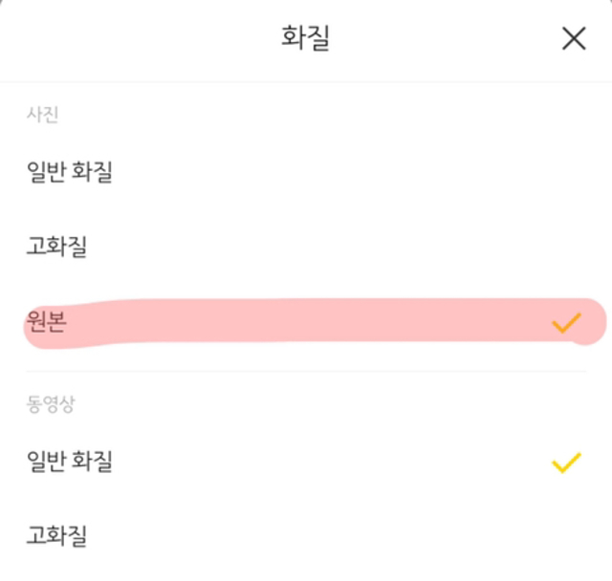The width and height of the screenshot is (612, 581).
Task: Tap the empty right end of photo 일반 화질 row
Action: click(x=566, y=173)
